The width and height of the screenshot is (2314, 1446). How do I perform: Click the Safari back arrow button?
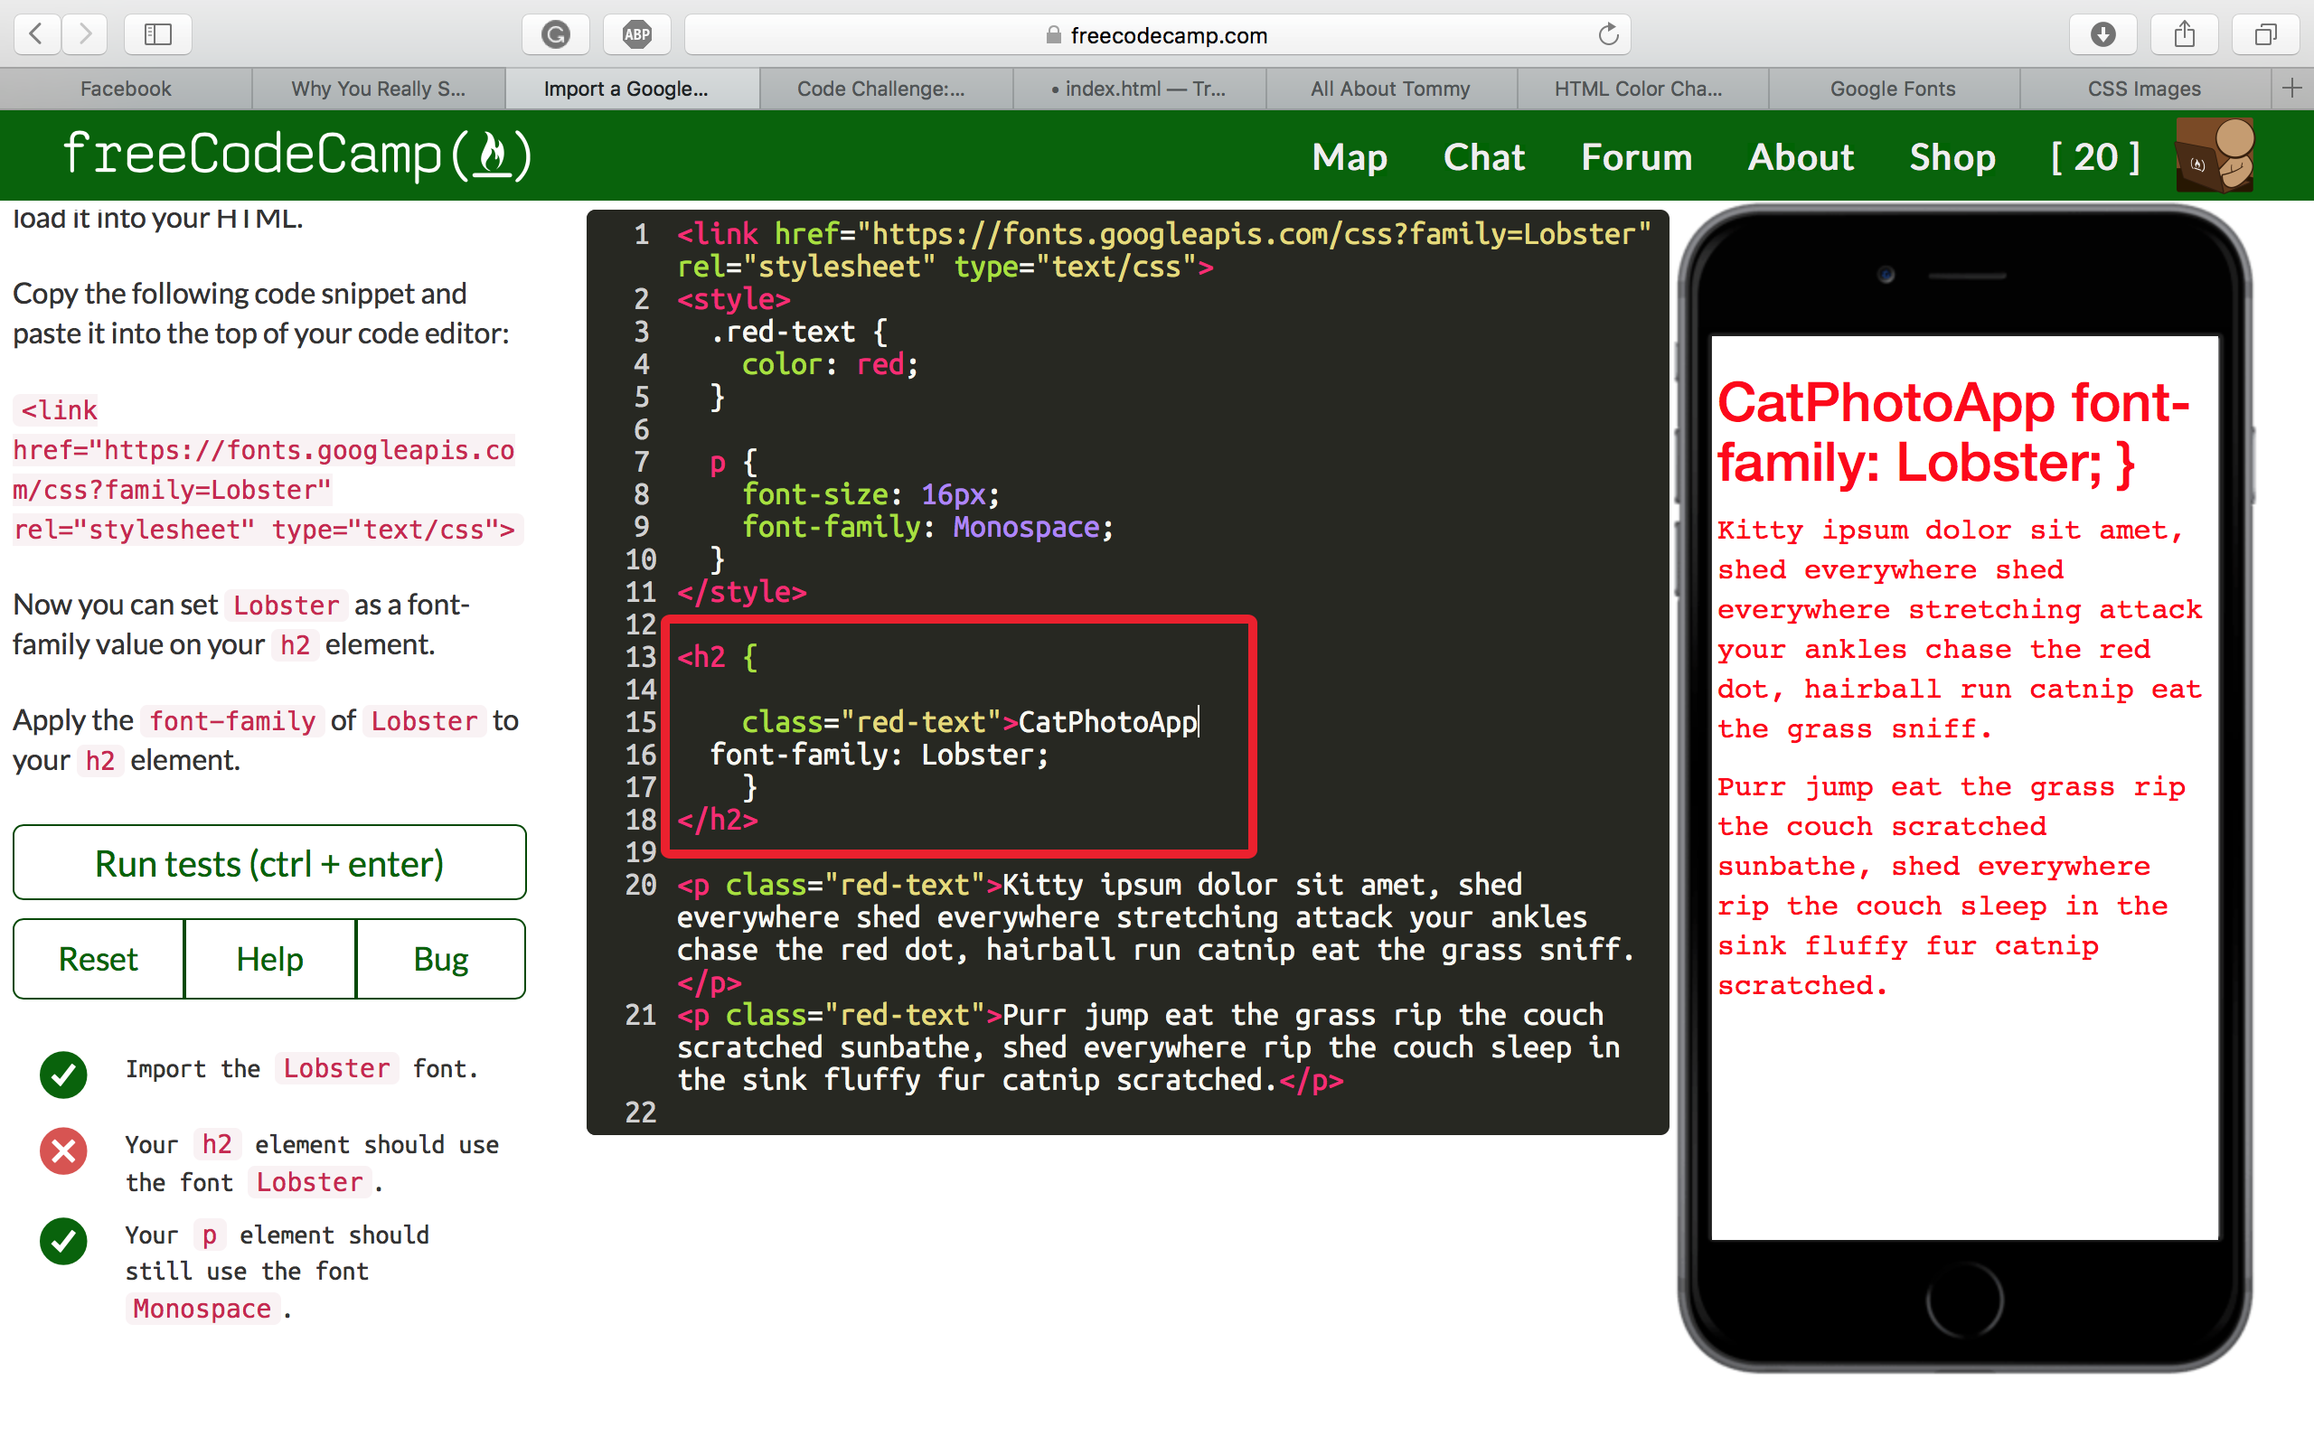point(36,34)
